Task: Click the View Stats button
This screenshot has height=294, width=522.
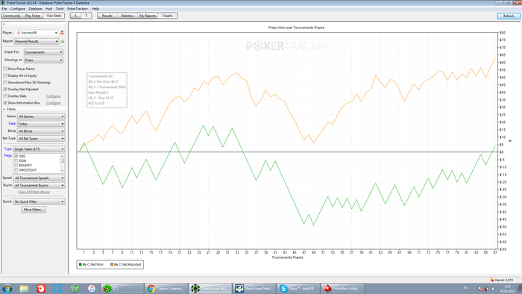Action: tap(54, 16)
